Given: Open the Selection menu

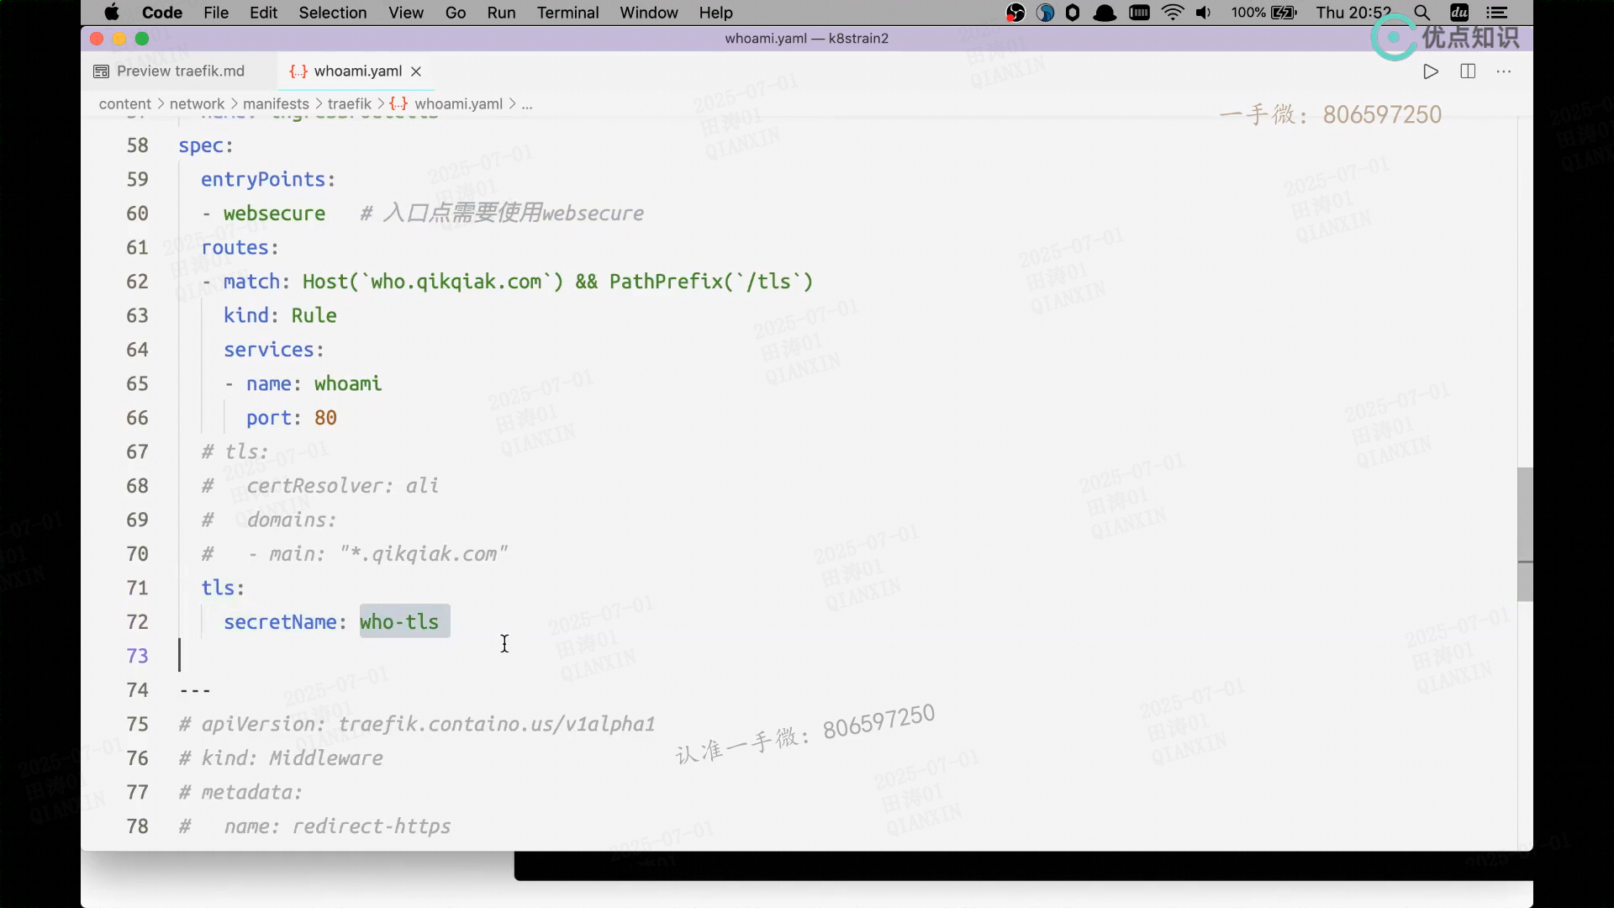Looking at the screenshot, I should pyautogui.click(x=332, y=13).
